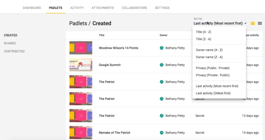
Task: Switch to grid view icon
Action: [260, 23]
